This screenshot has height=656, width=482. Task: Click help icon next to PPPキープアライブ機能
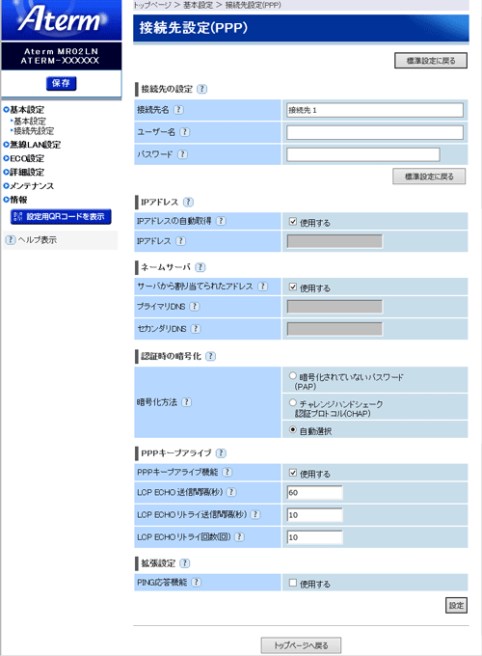(x=227, y=472)
